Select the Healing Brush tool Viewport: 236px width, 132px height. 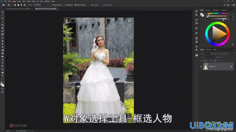(2, 34)
